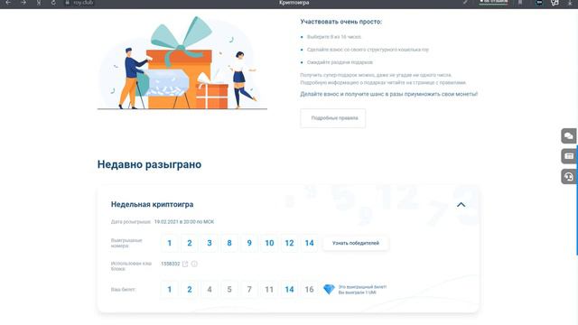Viewport: 578px width, 325px height.
Task: Click the Недавно разыграно heading
Action: coord(149,164)
